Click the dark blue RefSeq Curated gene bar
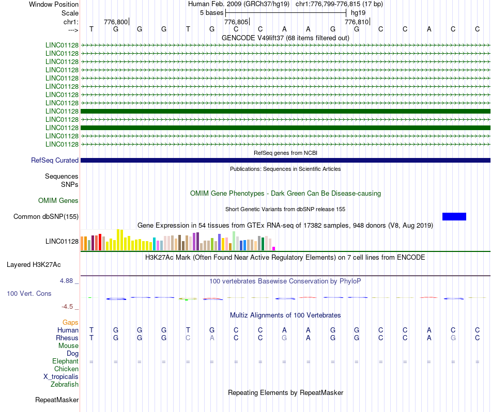The height and width of the screenshot is (412, 491). point(285,161)
